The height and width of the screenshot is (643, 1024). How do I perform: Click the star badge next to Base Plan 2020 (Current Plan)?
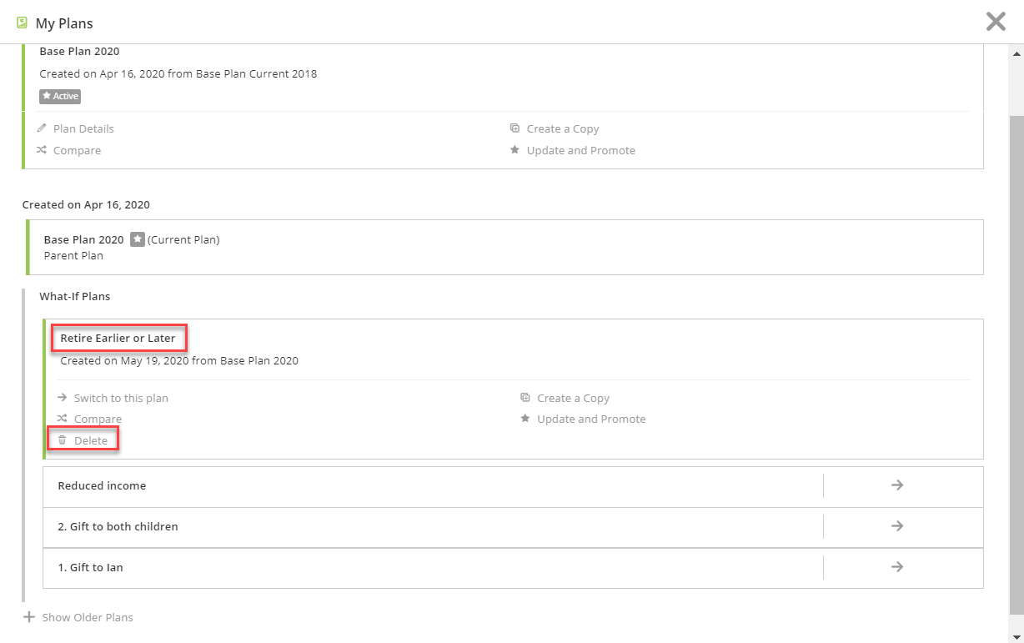pyautogui.click(x=138, y=239)
